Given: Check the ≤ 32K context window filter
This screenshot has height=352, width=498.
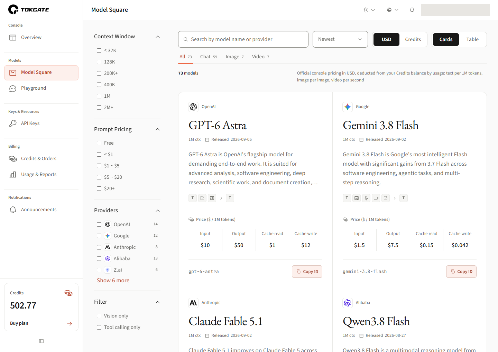Looking at the screenshot, I should click(x=99, y=51).
